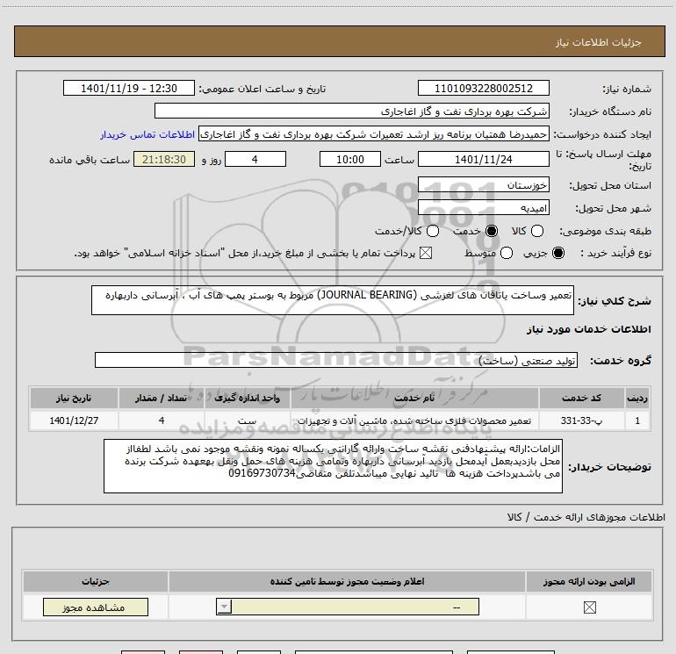The width and height of the screenshot is (676, 654).
Task: Toggle the mandatory license checkbox
Action: [589, 607]
